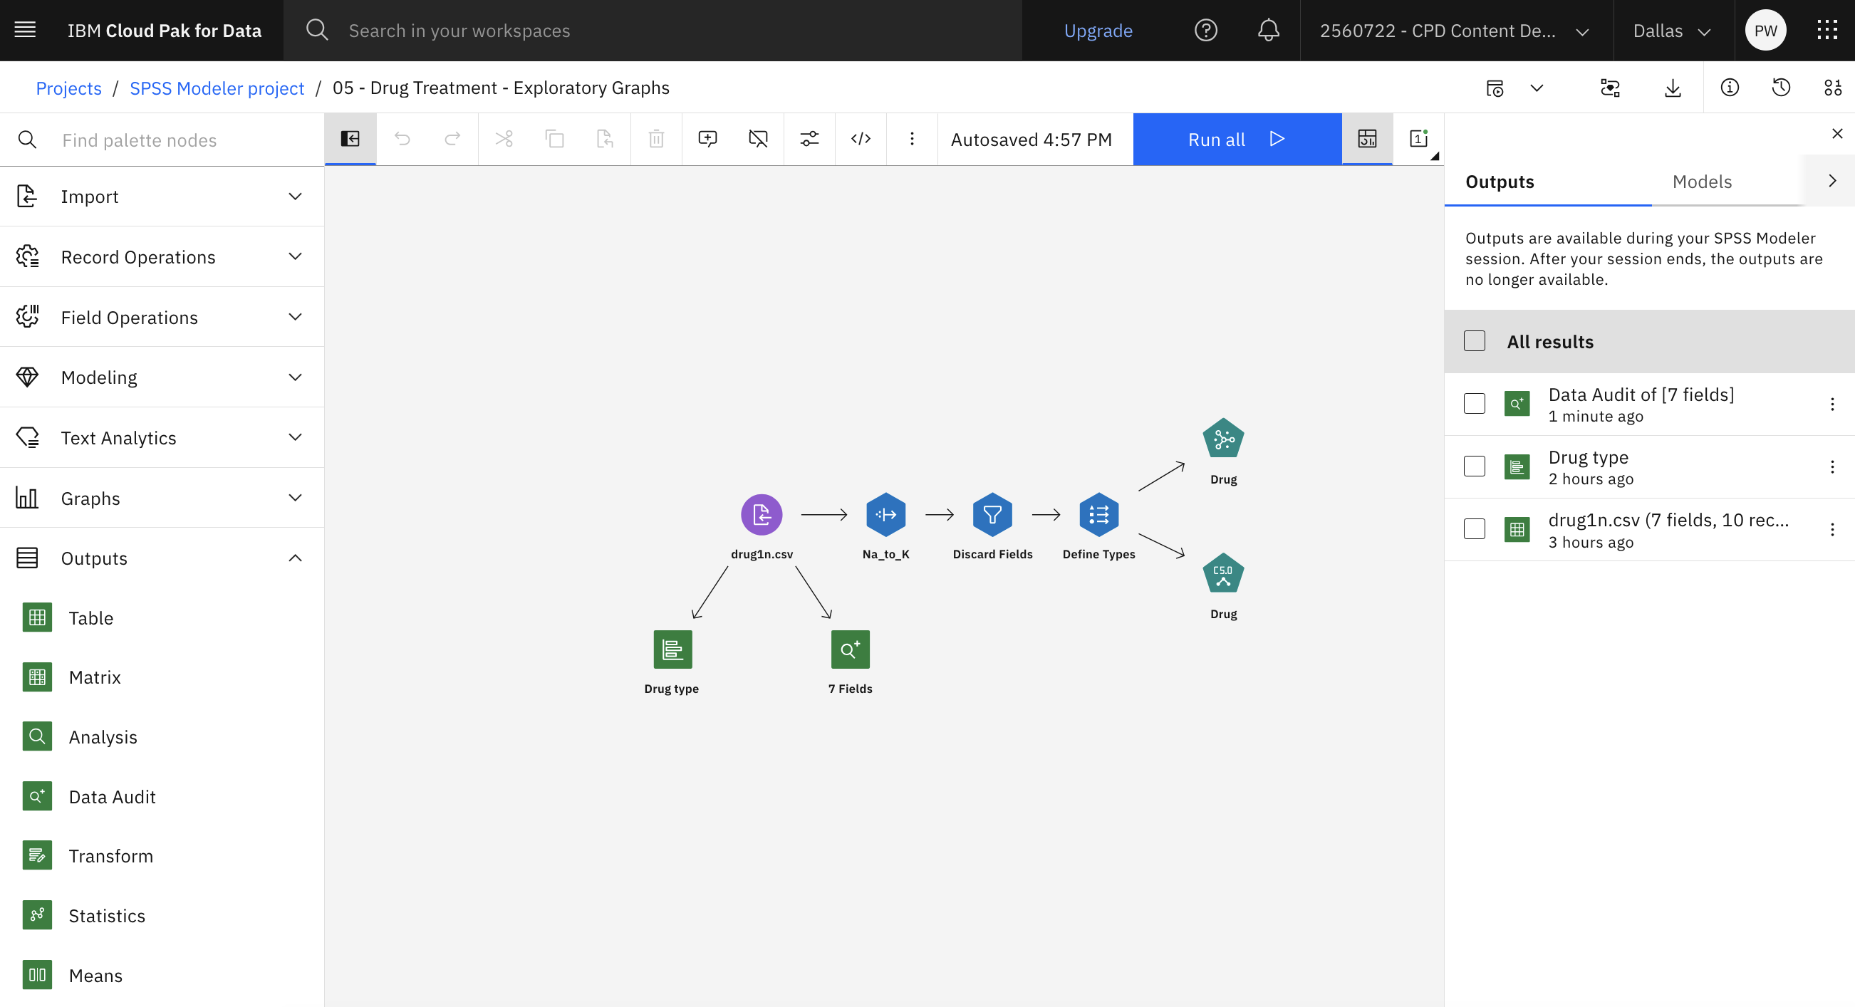Open the account selector dropdown

click(x=1455, y=30)
